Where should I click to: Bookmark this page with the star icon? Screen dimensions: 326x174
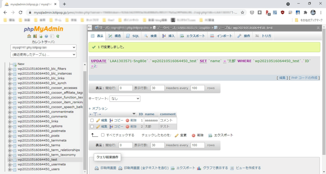pos(242,12)
